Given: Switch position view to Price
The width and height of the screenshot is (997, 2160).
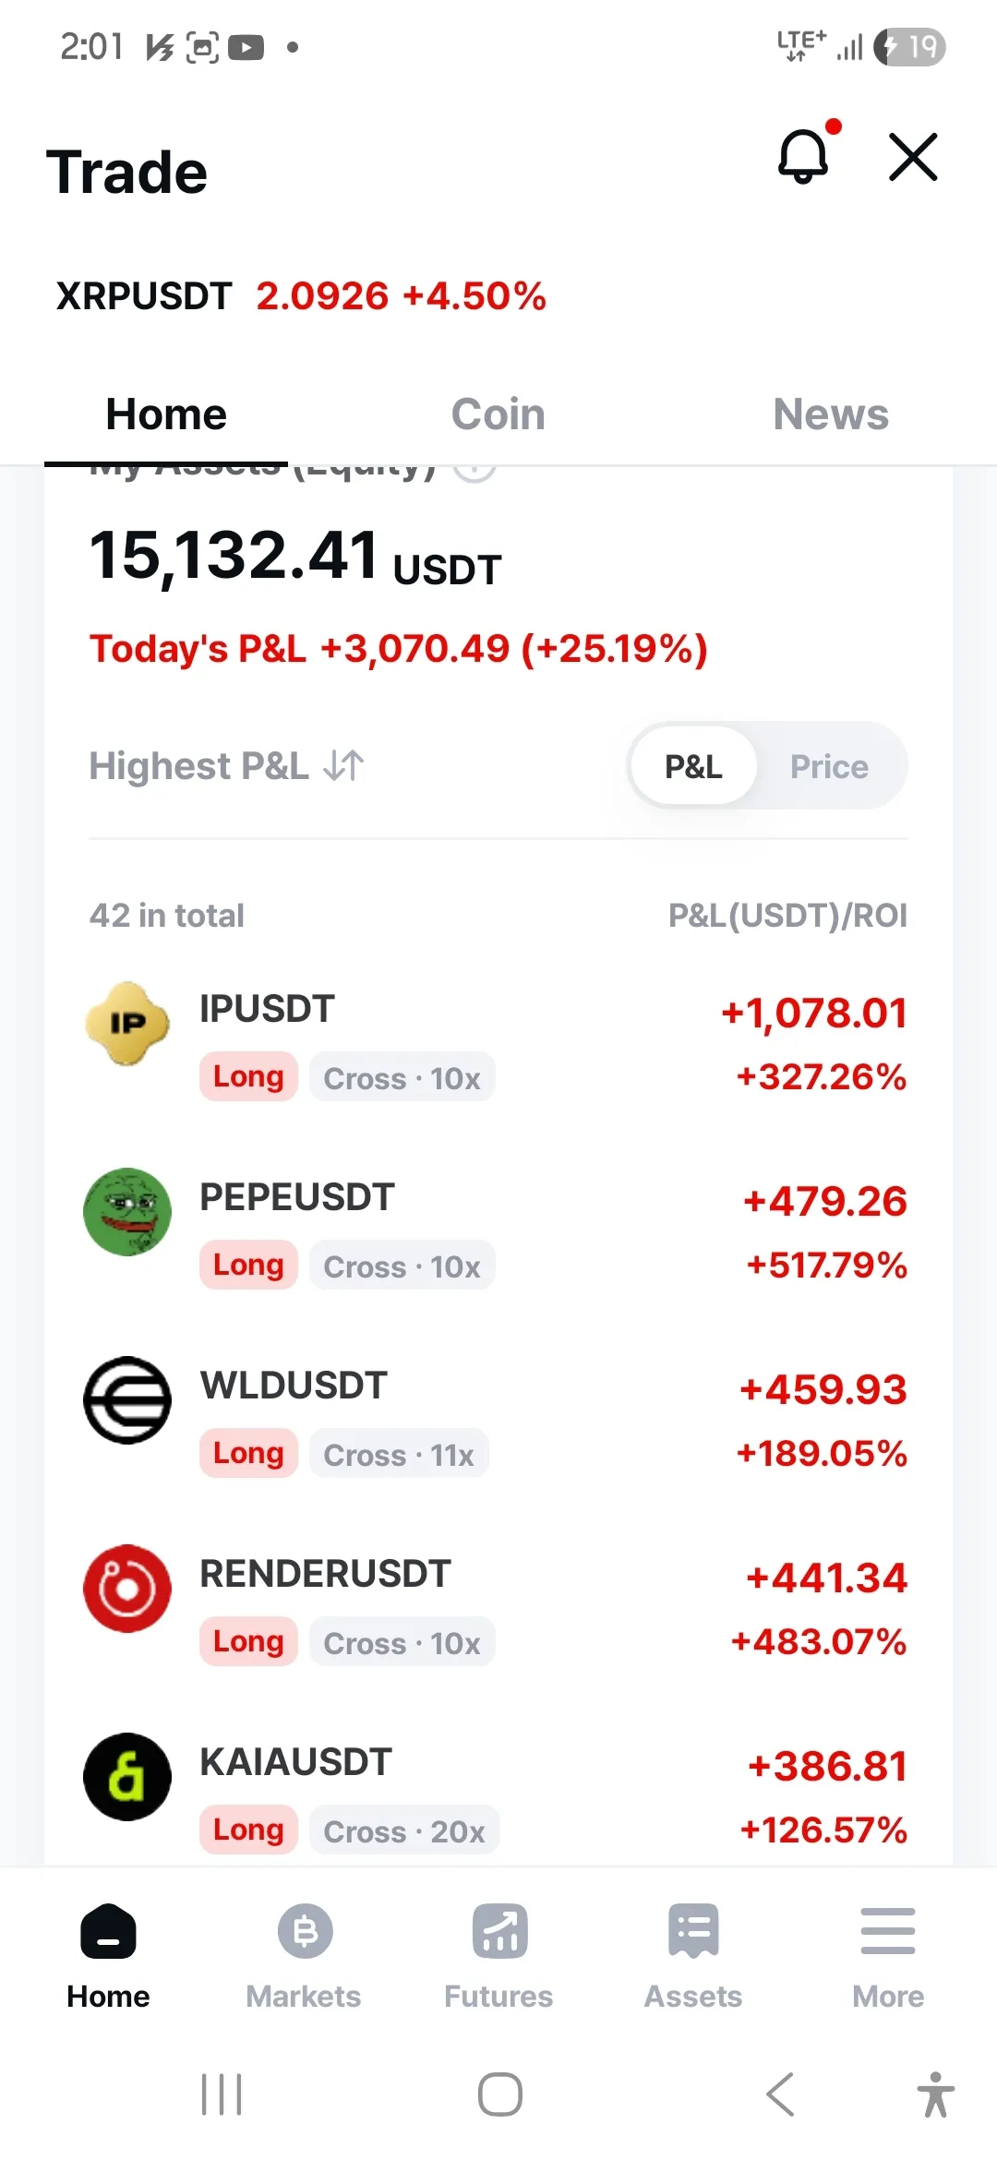Looking at the screenshot, I should coord(829,766).
